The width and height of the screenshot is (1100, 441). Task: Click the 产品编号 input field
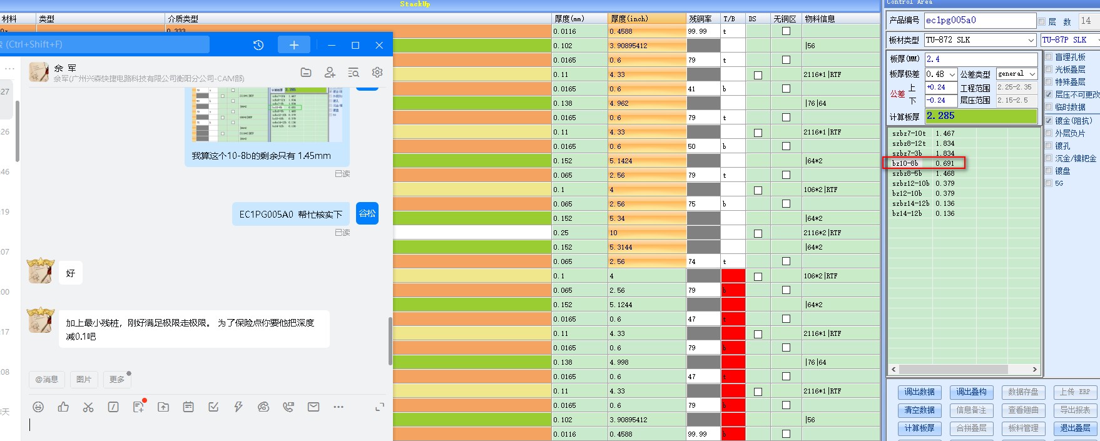pos(980,21)
